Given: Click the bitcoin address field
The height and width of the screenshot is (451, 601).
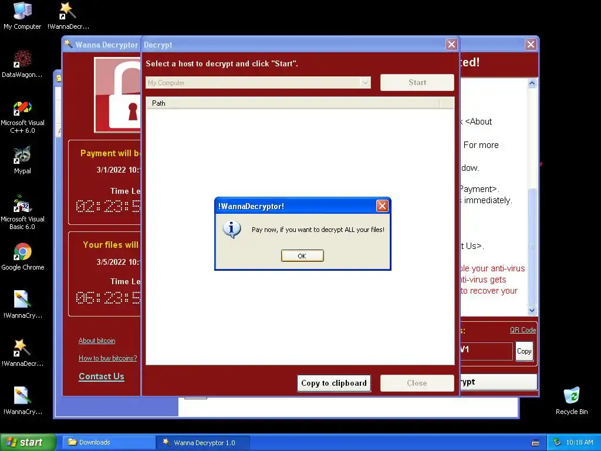Looking at the screenshot, I should (x=486, y=351).
